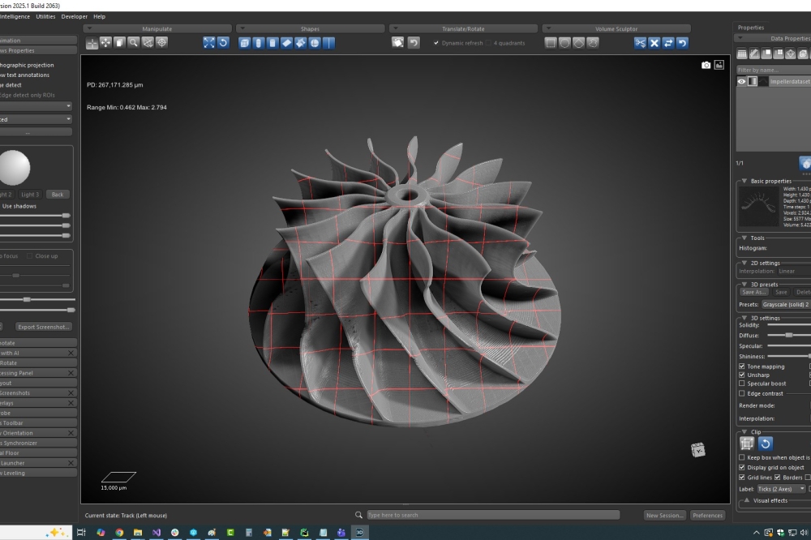Open the Utilities menu
The image size is (811, 540).
coord(45,16)
